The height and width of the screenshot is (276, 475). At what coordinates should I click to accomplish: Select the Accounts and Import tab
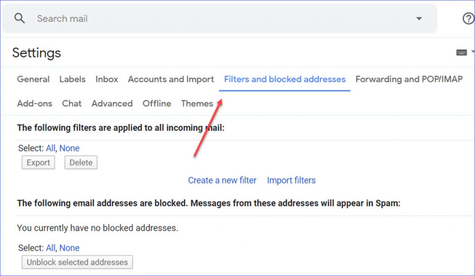click(171, 79)
